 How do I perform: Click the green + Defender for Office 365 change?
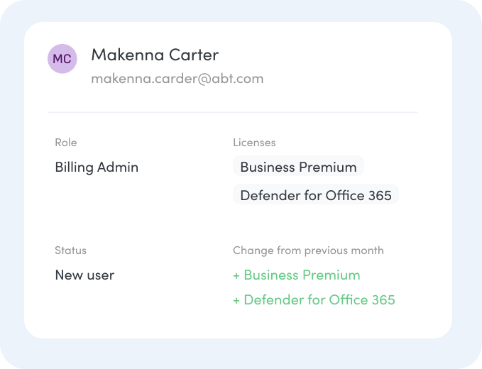314,300
